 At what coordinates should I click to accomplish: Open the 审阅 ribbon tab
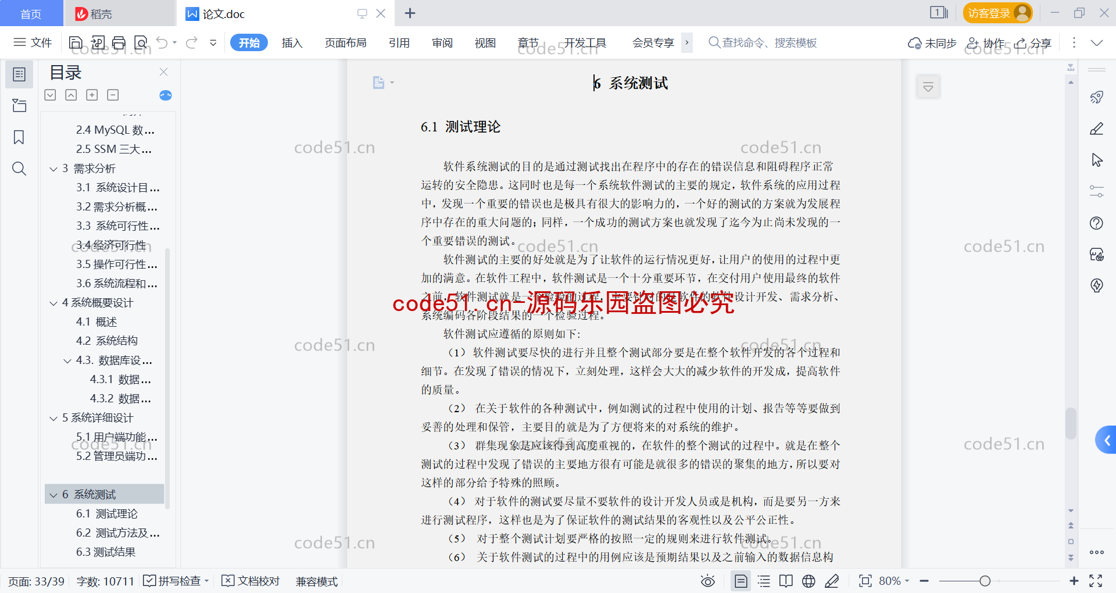(x=442, y=42)
